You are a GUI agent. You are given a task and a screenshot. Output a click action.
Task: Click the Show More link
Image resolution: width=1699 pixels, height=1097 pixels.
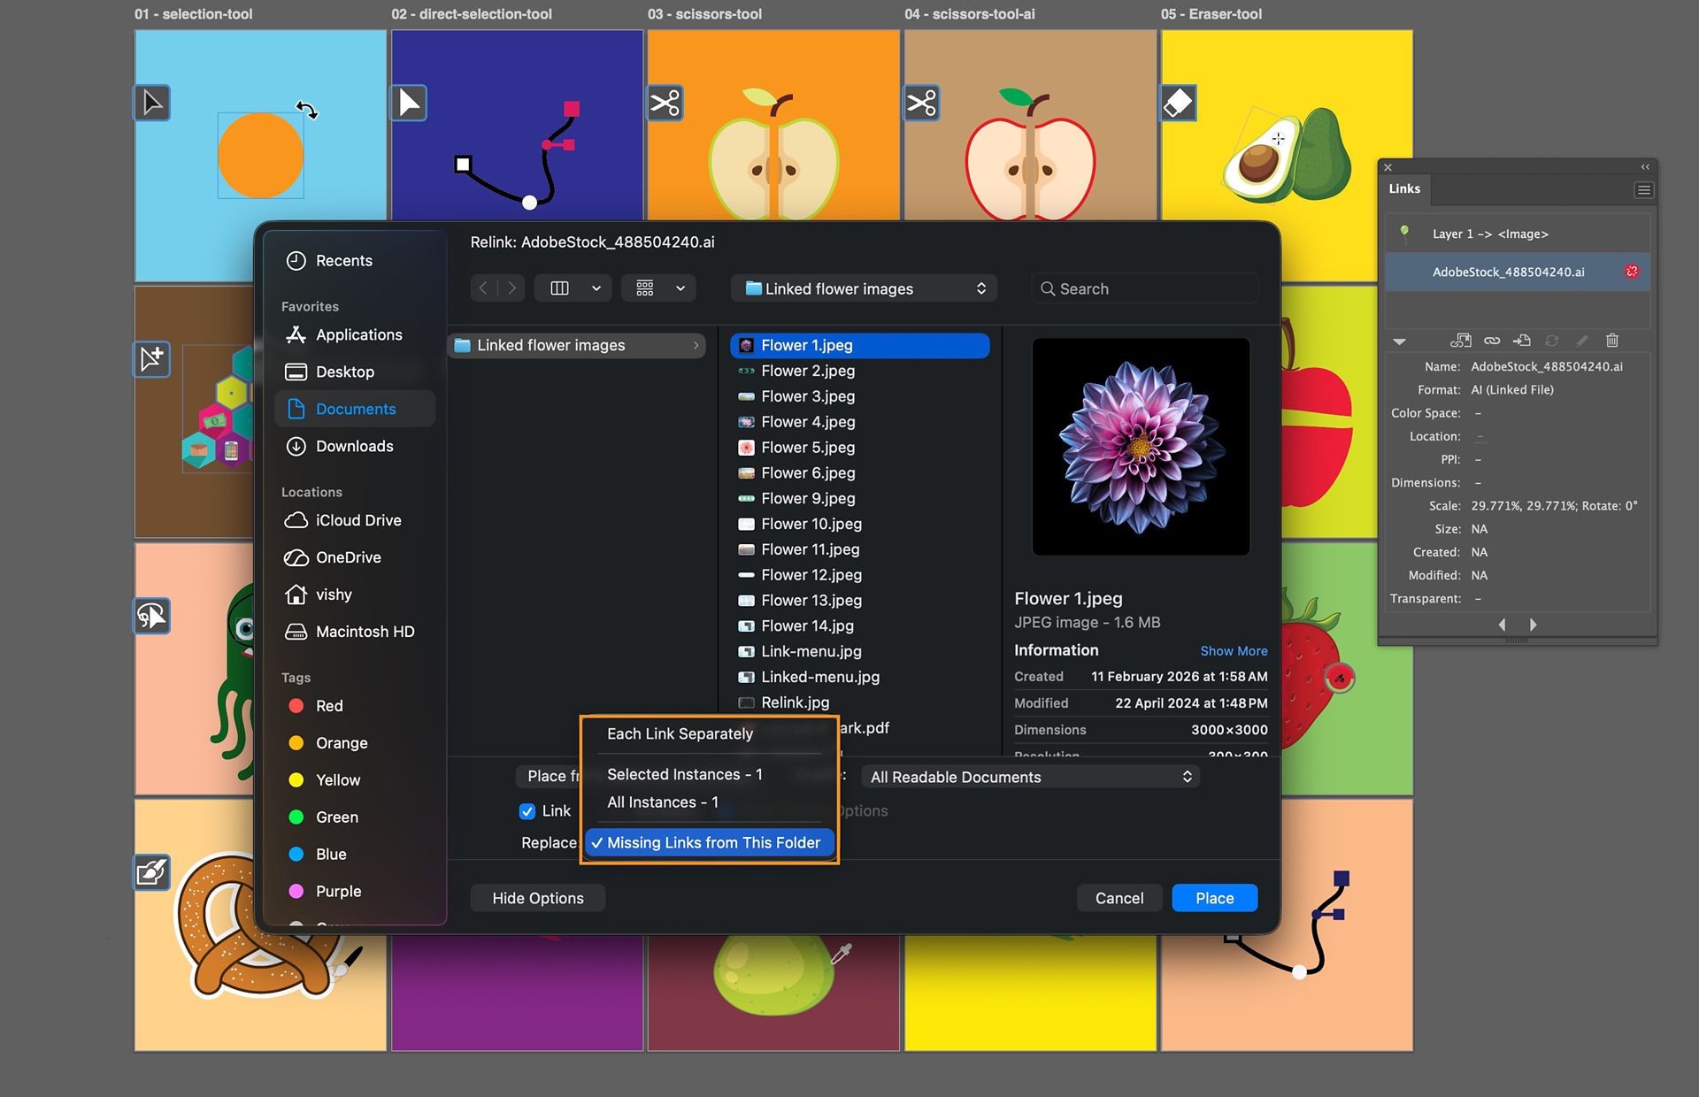tap(1234, 651)
